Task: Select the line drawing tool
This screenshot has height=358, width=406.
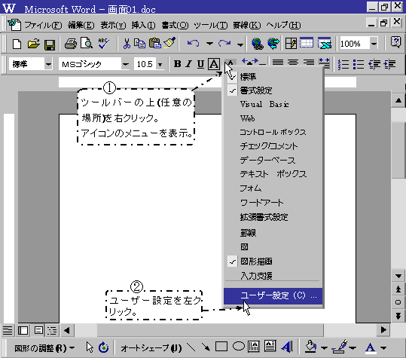Action: point(191,347)
